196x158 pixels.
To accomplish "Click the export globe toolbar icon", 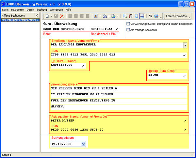I will 113,16.
